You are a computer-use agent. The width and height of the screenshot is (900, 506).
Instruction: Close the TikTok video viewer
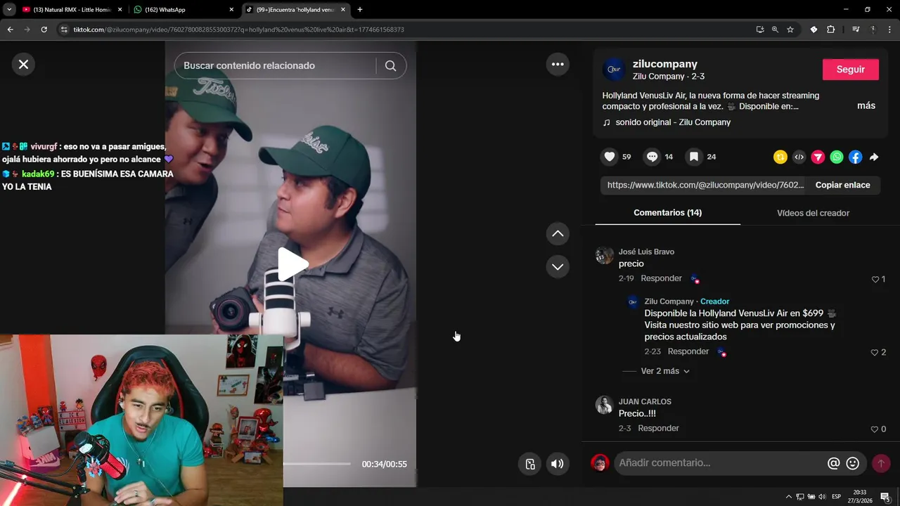(x=23, y=65)
